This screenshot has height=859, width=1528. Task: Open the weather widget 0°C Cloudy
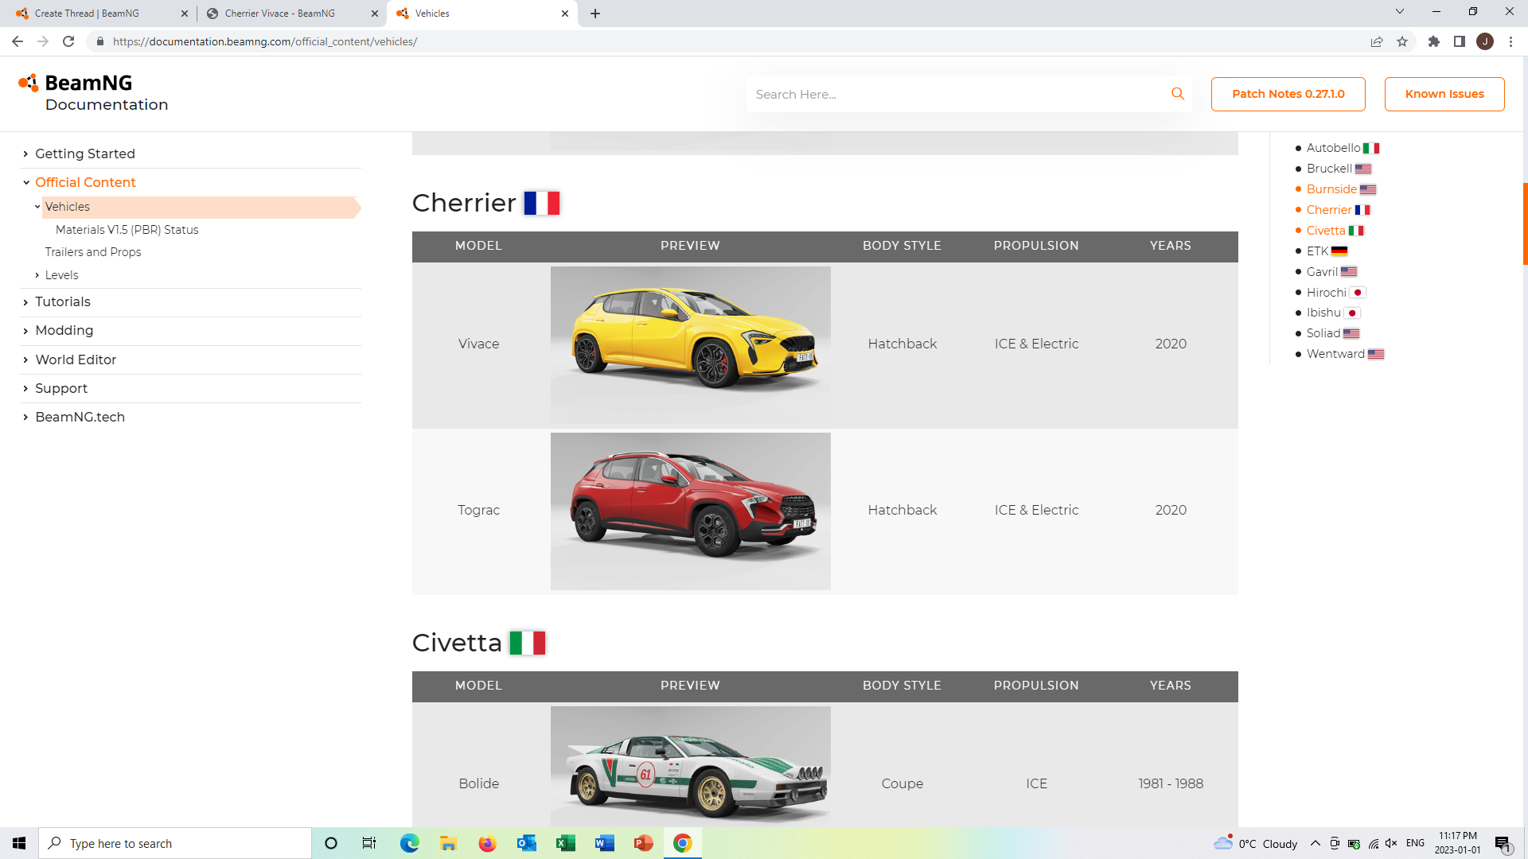1255,843
